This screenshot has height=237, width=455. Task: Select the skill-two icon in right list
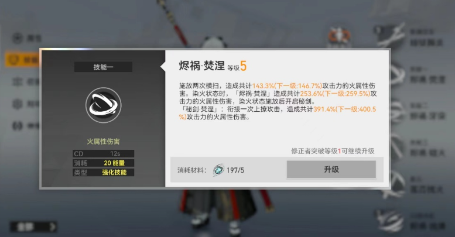[398, 112]
